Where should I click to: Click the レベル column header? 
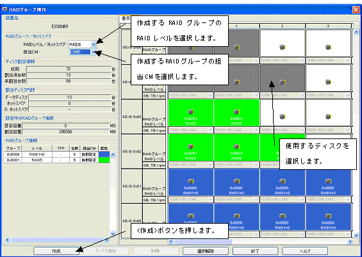pyautogui.click(x=37, y=148)
